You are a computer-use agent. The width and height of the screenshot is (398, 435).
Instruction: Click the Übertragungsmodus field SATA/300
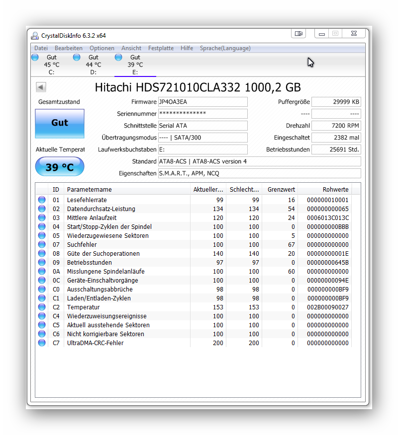tap(203, 138)
